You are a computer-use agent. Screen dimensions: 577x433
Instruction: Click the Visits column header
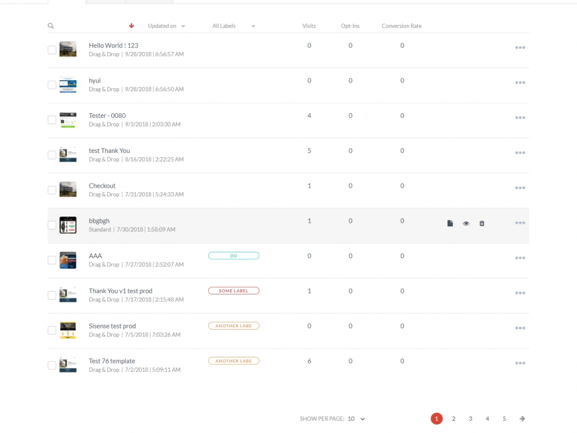(309, 26)
